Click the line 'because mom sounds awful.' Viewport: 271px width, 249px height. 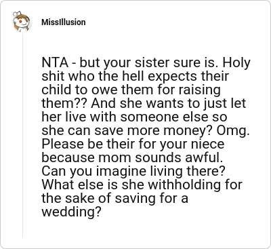132,158
